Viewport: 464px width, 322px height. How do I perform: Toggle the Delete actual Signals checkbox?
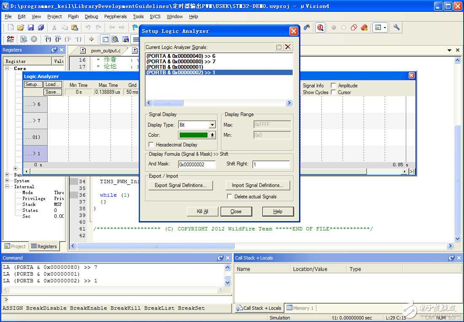point(229,197)
